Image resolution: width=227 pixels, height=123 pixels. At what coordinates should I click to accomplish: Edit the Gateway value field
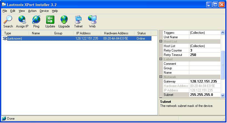(205, 81)
